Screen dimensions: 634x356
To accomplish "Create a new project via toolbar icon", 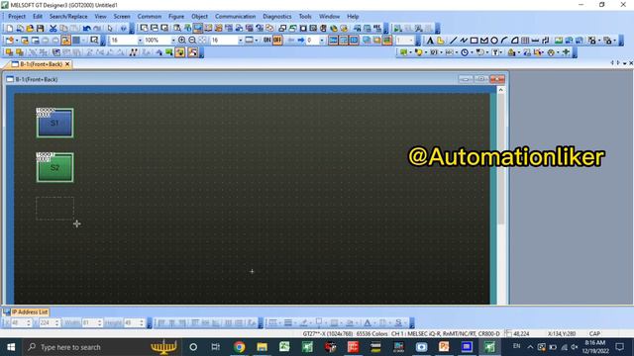I will [x=10, y=29].
